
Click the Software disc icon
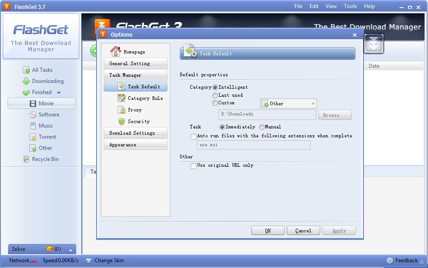(33, 115)
